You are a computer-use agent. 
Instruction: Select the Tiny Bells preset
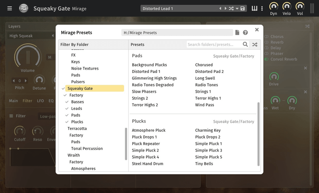(x=204, y=164)
